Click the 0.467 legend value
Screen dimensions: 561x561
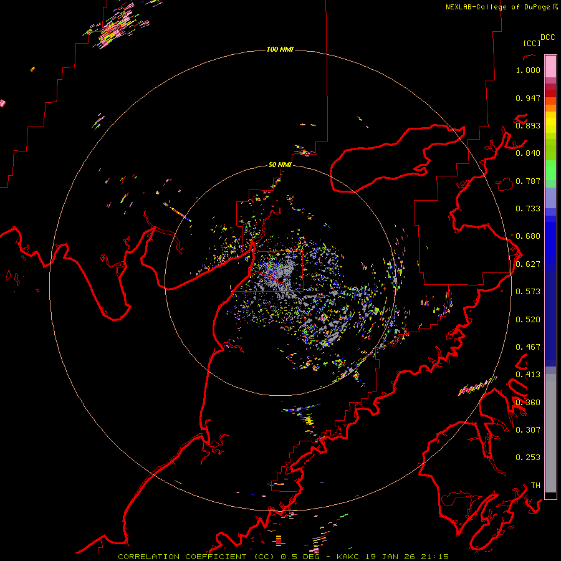(528, 347)
